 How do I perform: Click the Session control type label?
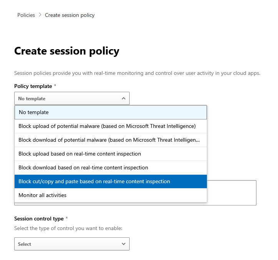pyautogui.click(x=39, y=219)
